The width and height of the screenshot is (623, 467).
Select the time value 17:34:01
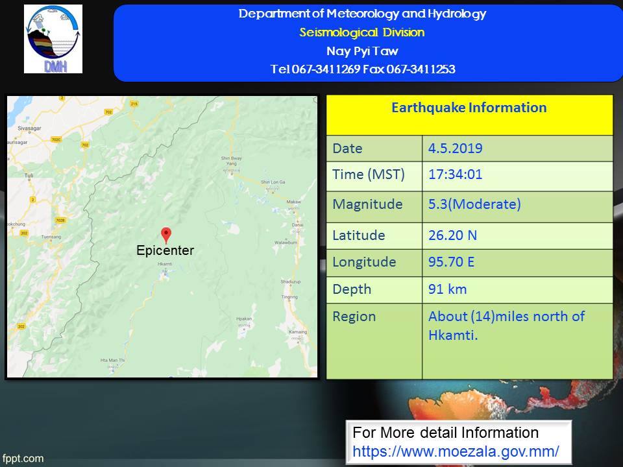tap(455, 174)
